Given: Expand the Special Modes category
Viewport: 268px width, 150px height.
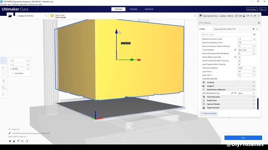Looking at the screenshot, I should pos(229,104).
